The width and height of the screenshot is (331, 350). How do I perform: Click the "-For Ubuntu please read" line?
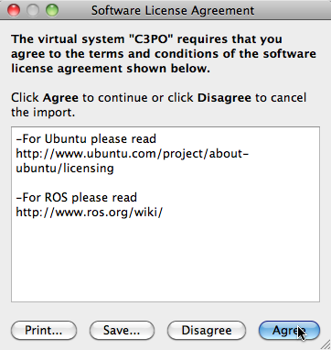(x=86, y=139)
